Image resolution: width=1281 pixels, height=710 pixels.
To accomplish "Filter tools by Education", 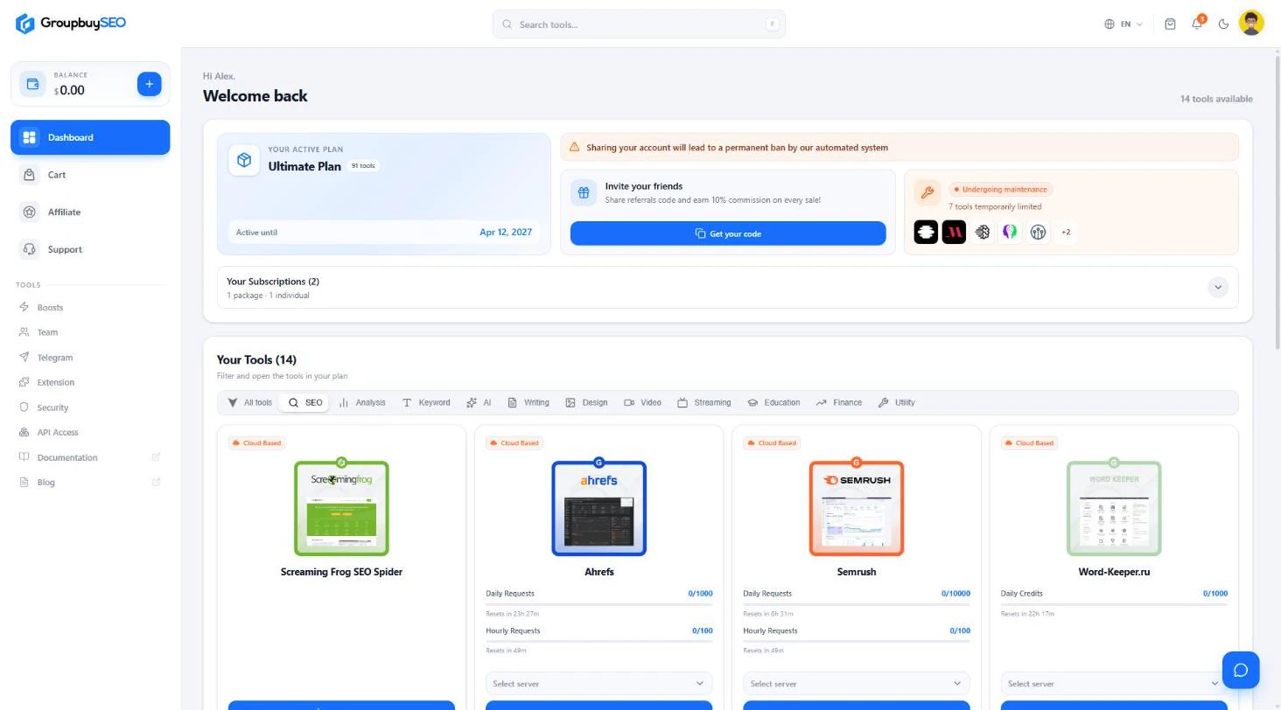I will pyautogui.click(x=773, y=402).
